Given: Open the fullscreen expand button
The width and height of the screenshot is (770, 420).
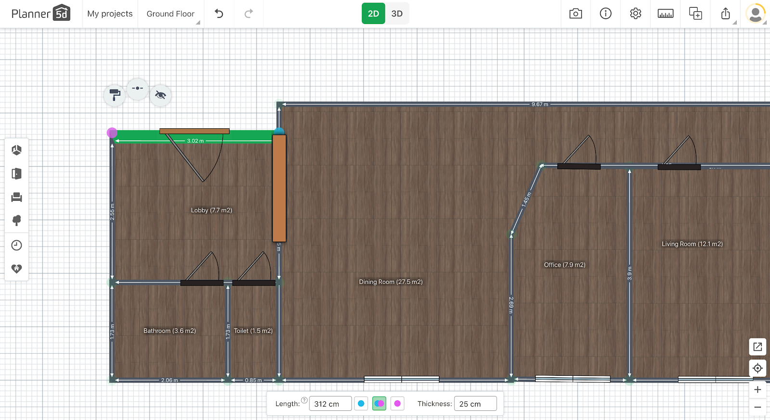Looking at the screenshot, I should point(757,346).
